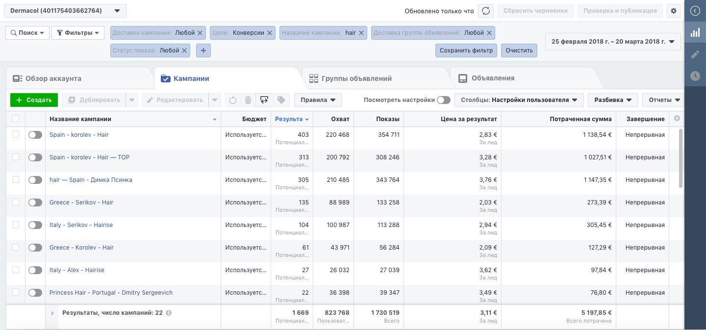The image size is (706, 330).
Task: Click the trash delete icon in the toolbar
Action: (248, 100)
